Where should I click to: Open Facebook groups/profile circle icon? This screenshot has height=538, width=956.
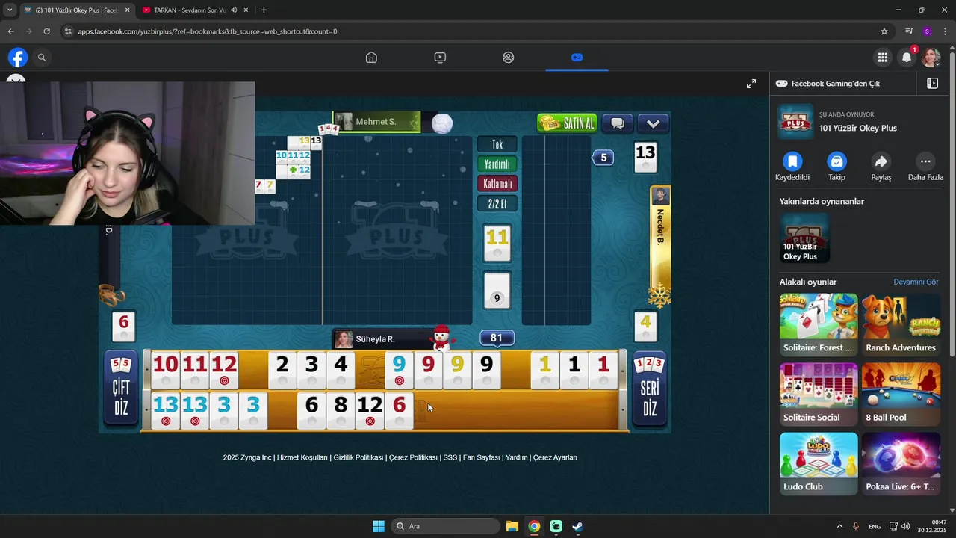pos(509,58)
